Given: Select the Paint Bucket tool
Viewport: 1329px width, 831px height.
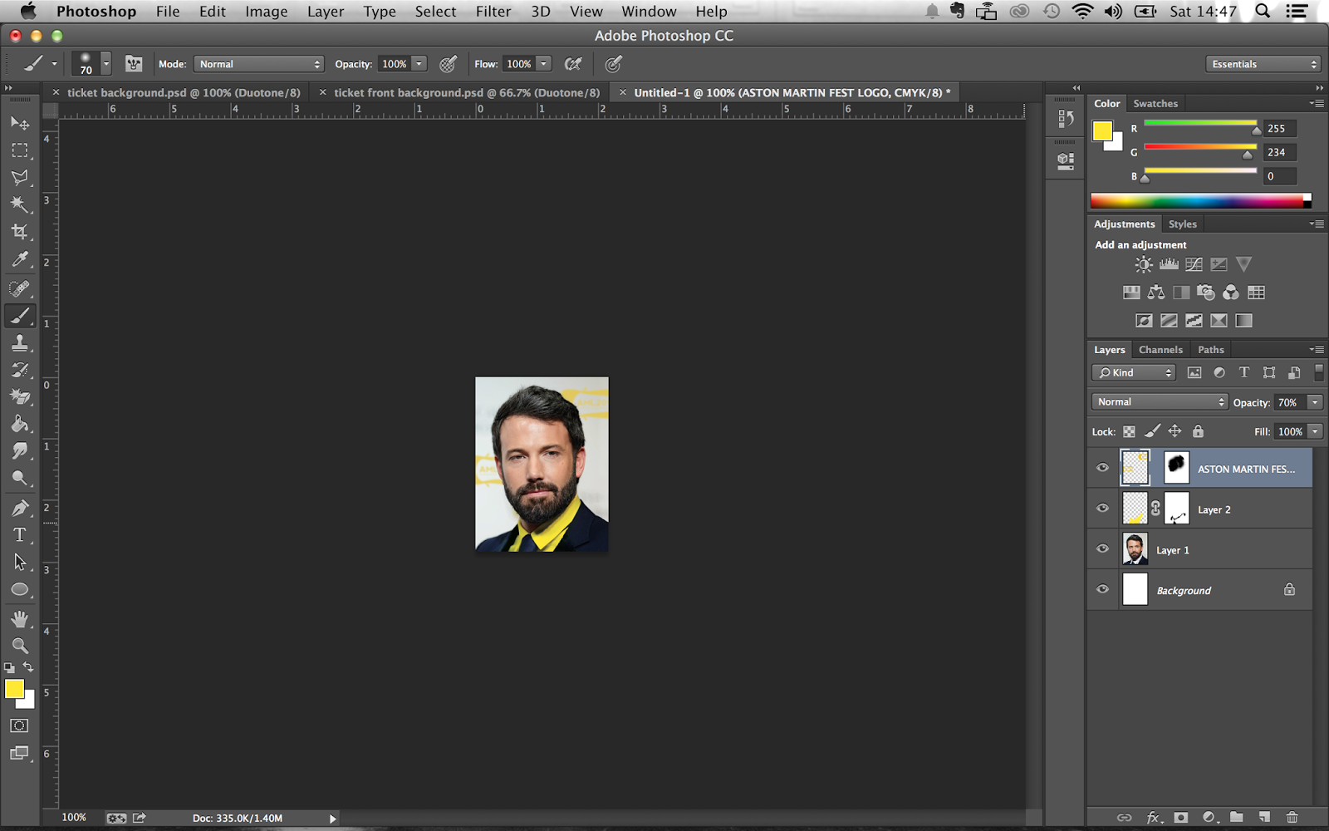Looking at the screenshot, I should coord(20,424).
